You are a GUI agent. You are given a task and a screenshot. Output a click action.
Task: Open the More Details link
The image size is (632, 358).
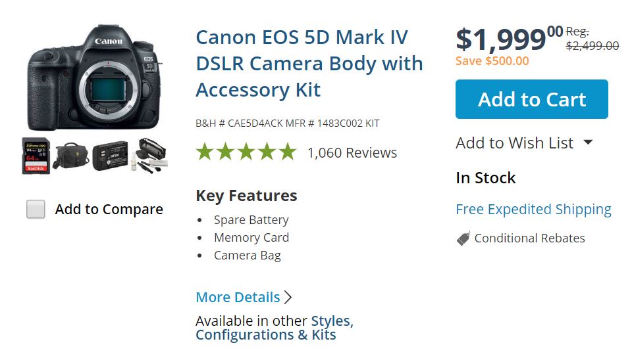pyautogui.click(x=238, y=297)
